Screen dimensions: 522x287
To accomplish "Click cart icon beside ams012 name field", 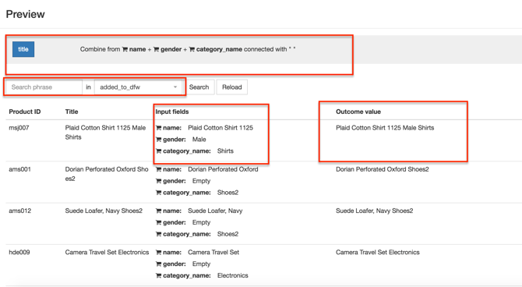I will pos(158,211).
